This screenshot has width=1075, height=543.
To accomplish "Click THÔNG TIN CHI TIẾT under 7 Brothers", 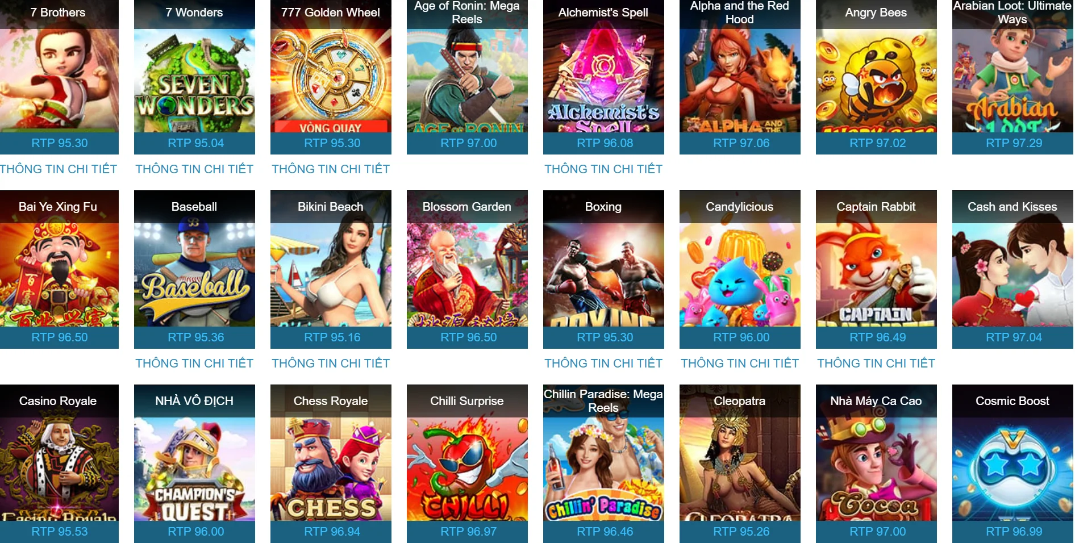I will 59,169.
